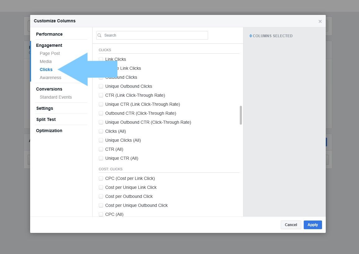Open the Engagement category
Viewport: 359px width, 254px height.
pos(49,45)
